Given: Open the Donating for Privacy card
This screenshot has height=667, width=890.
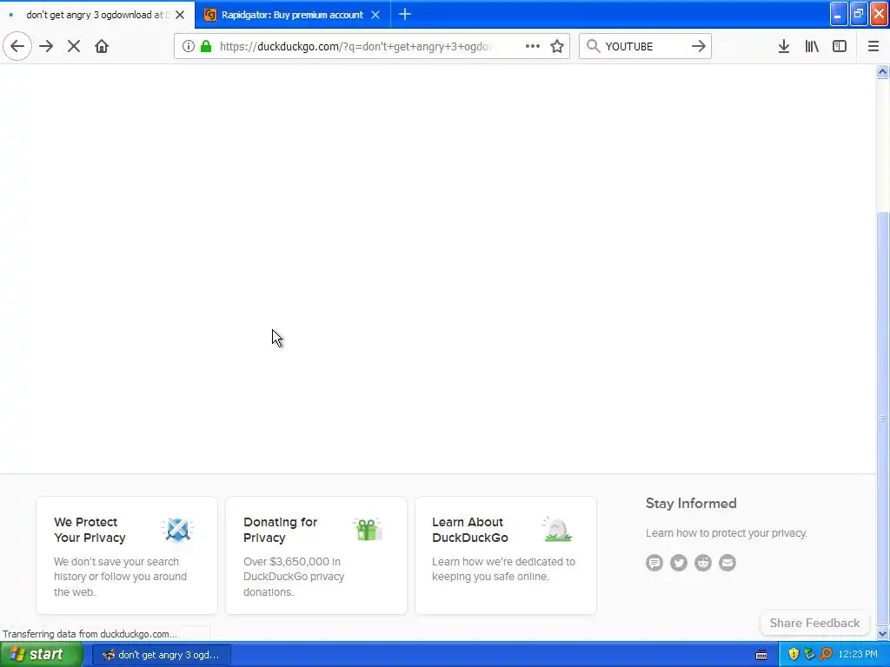Looking at the screenshot, I should 316,555.
